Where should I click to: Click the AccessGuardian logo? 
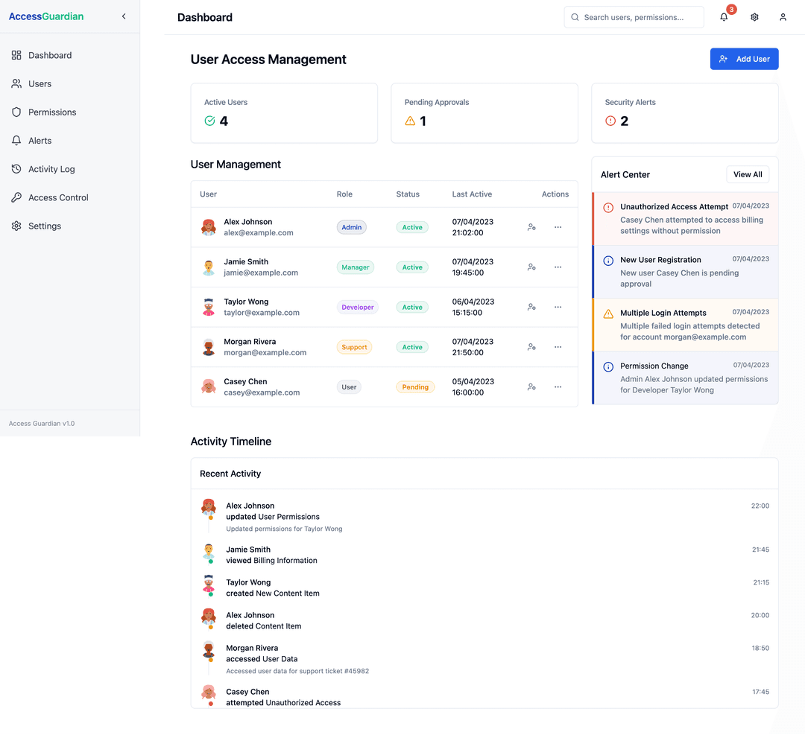46,16
